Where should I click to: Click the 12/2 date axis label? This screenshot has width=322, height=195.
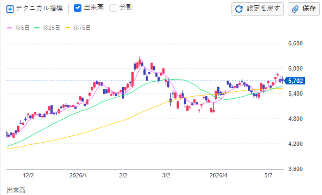pyautogui.click(x=28, y=175)
